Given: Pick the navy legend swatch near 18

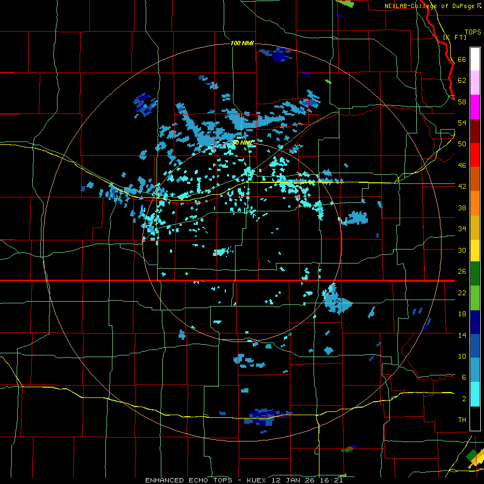Looking at the screenshot, I should click(475, 322).
